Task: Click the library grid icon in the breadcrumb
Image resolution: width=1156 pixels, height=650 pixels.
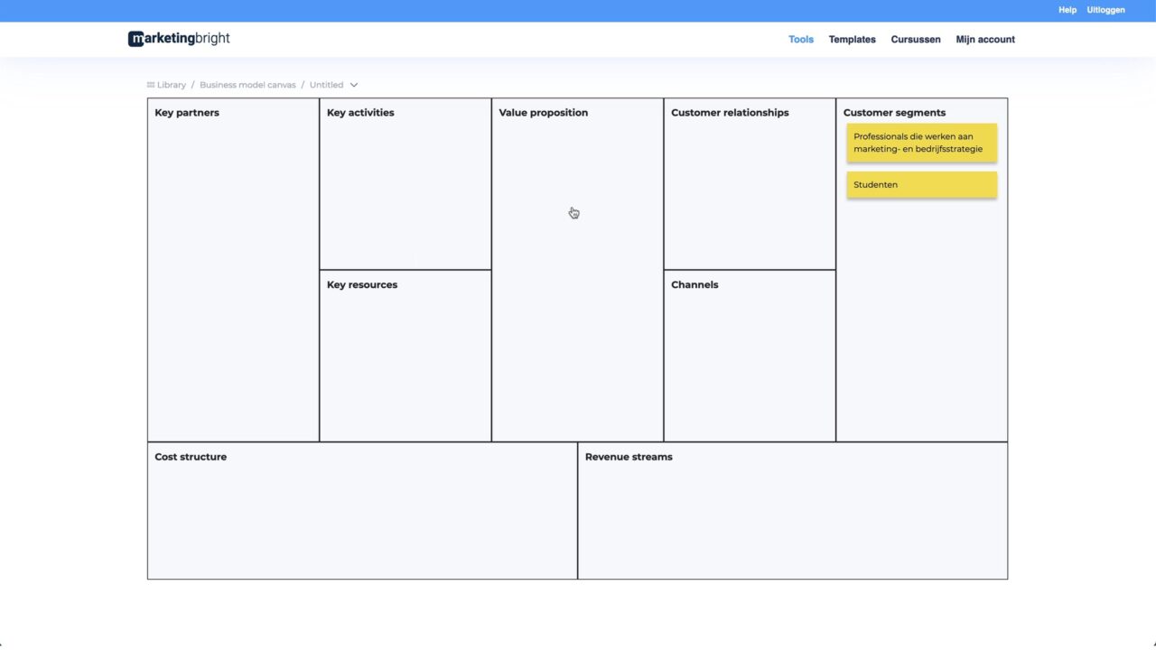Action: click(151, 84)
